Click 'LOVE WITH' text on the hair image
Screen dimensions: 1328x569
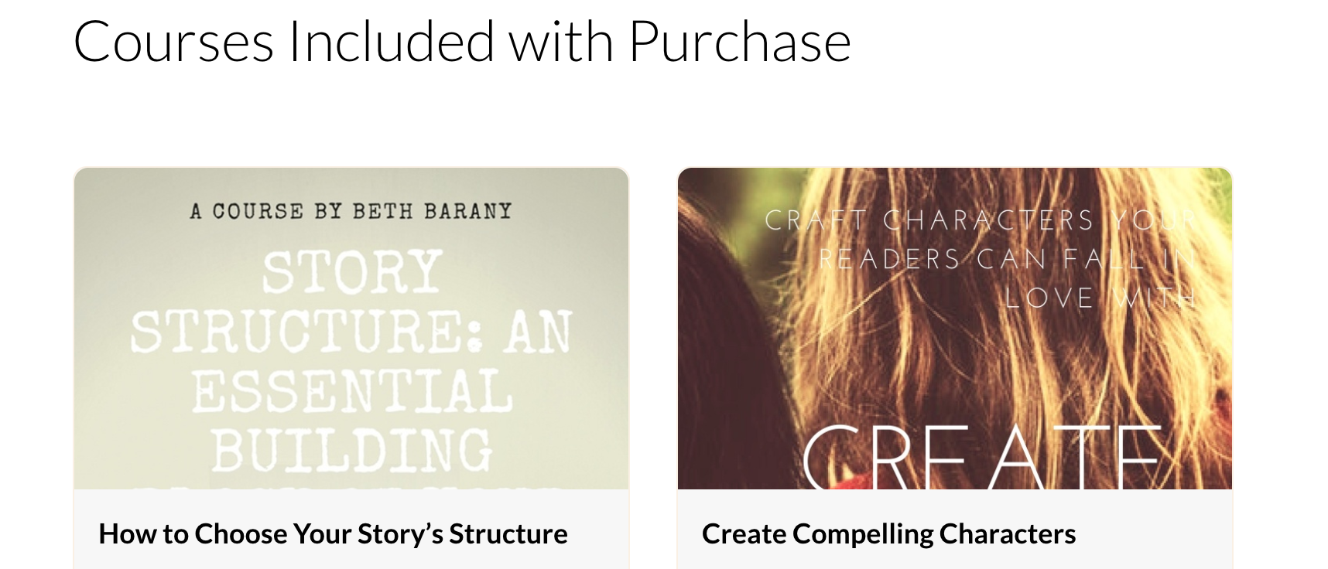[1100, 298]
